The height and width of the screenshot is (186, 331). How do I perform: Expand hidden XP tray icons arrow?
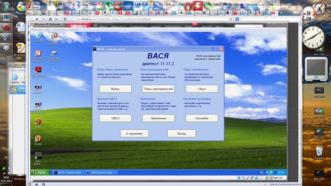pos(267,172)
